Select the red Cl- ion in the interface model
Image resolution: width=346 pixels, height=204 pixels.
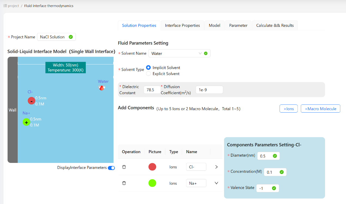point(32,101)
